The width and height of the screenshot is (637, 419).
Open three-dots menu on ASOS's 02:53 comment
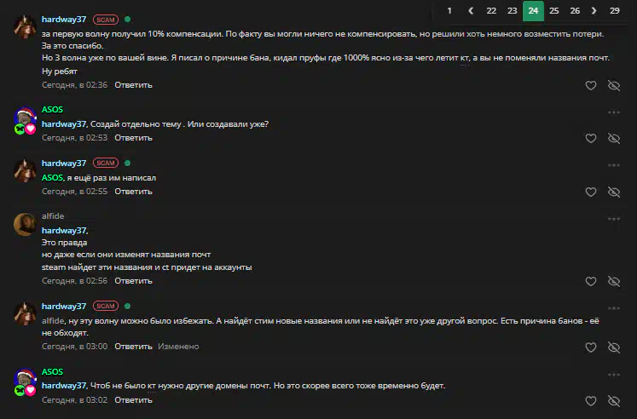point(614,112)
